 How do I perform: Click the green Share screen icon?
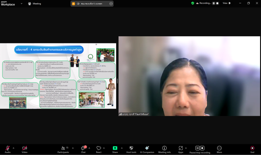point(115,148)
